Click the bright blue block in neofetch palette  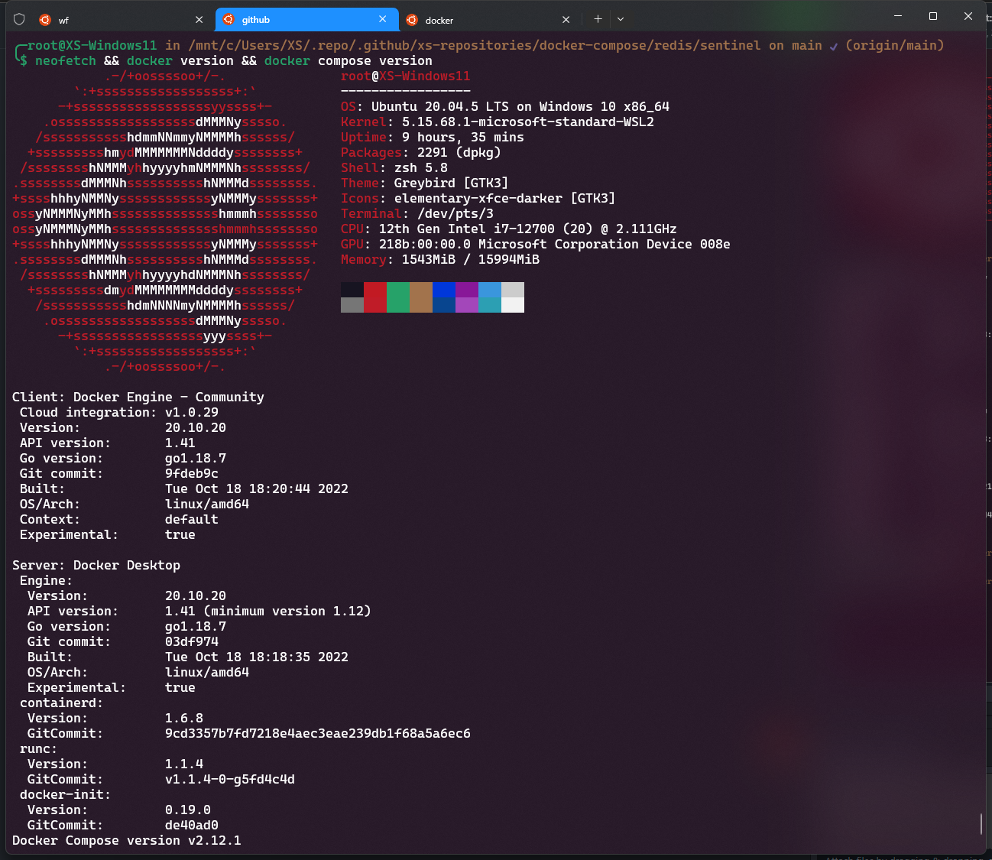(x=444, y=290)
